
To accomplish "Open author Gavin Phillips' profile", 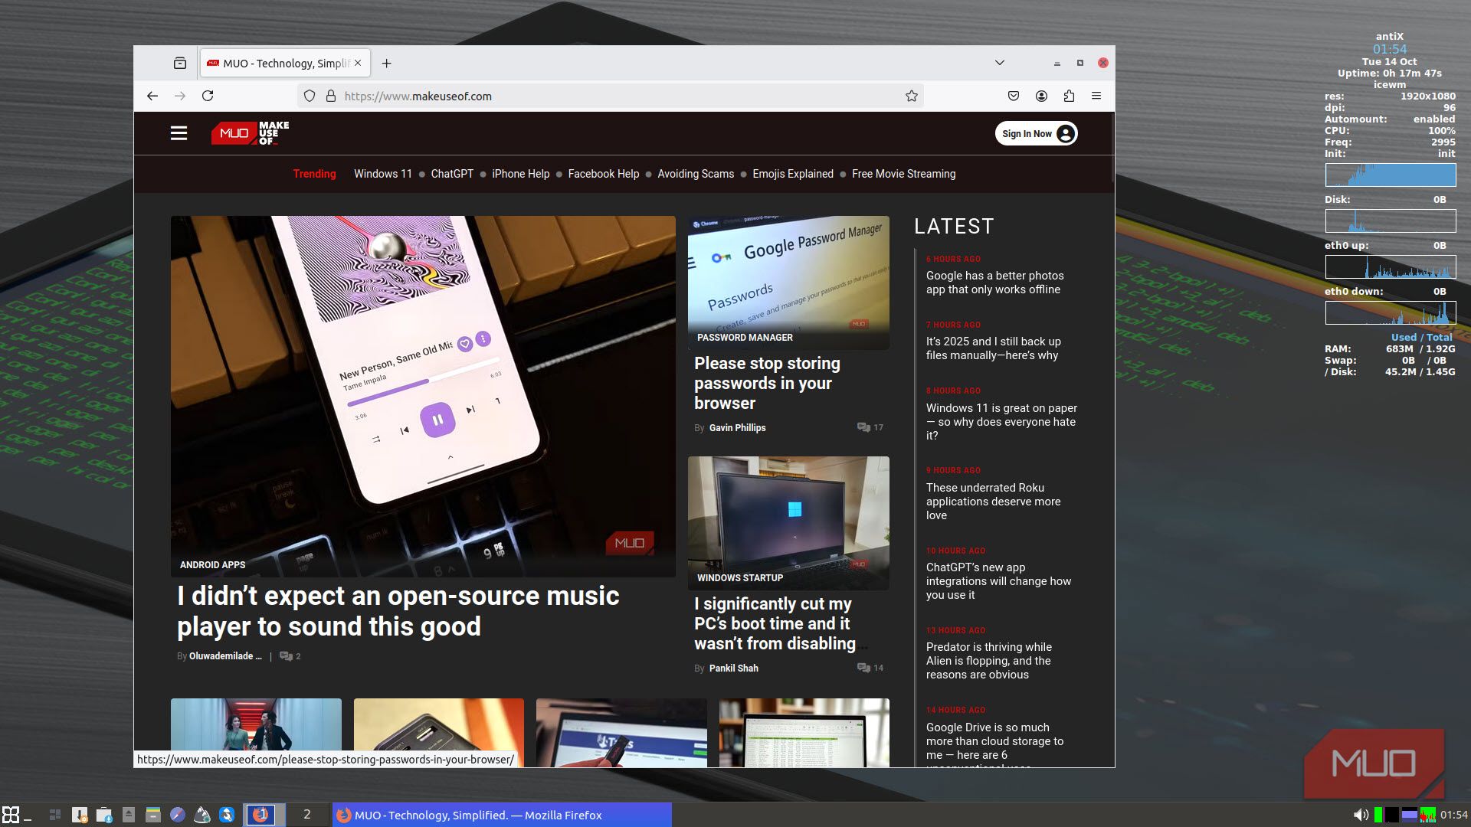I will point(737,427).
